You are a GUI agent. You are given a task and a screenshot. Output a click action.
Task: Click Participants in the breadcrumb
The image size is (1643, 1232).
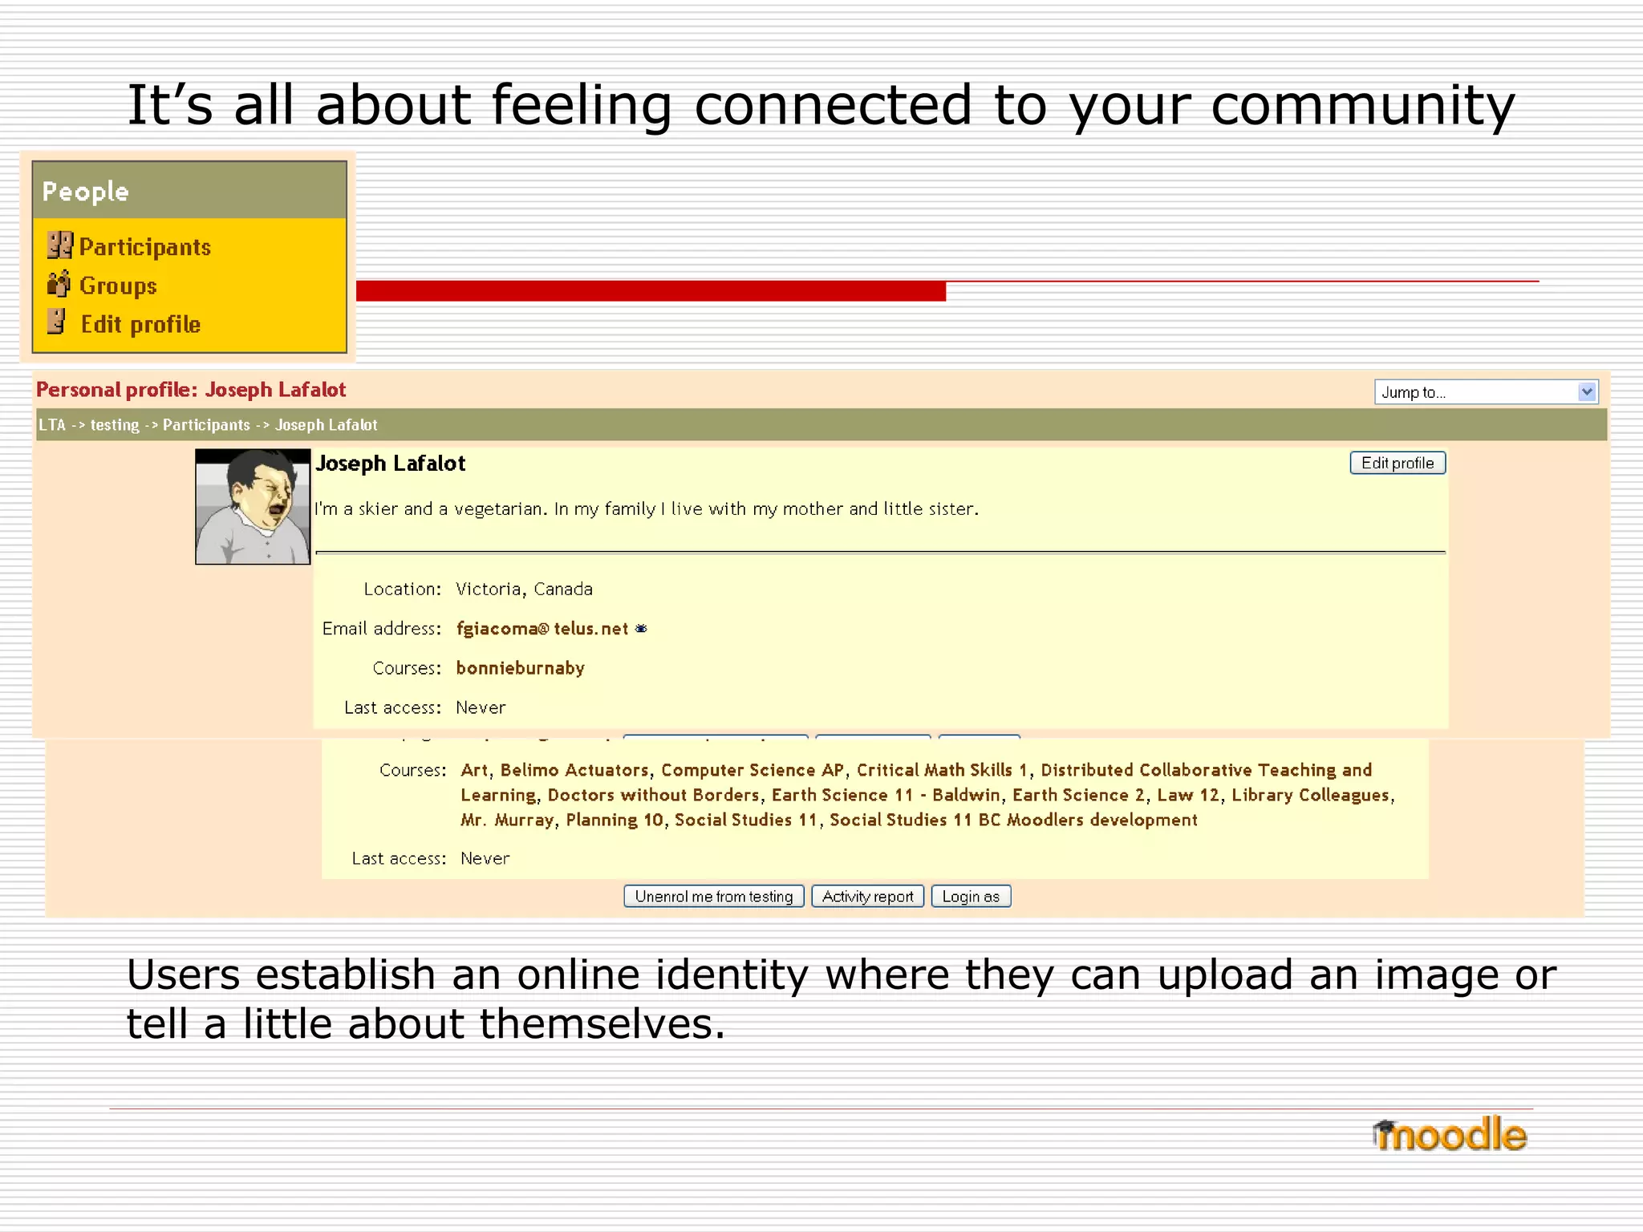pyautogui.click(x=206, y=425)
